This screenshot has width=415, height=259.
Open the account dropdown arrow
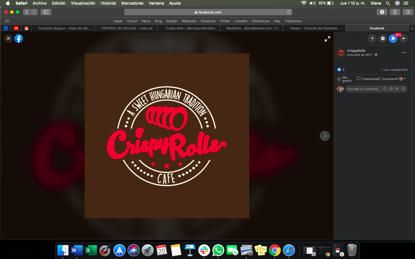403,38
